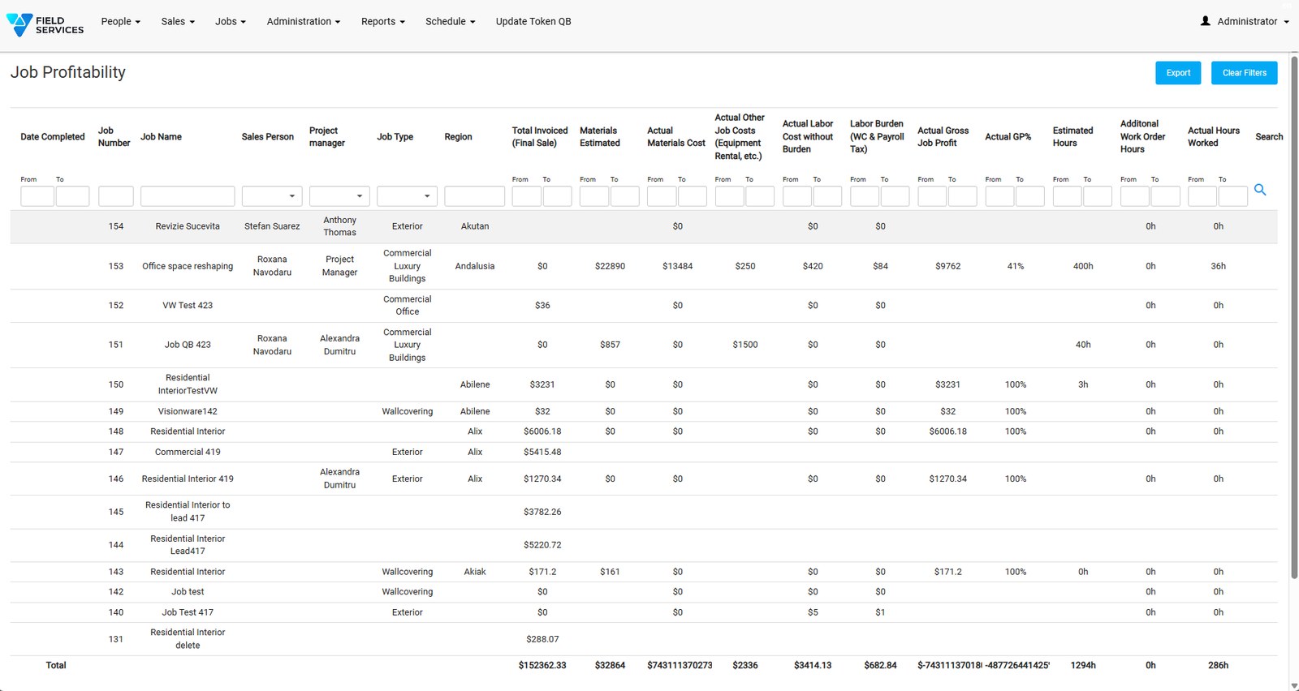
Task: Click the $22890 materials estimated value
Action: tap(610, 266)
